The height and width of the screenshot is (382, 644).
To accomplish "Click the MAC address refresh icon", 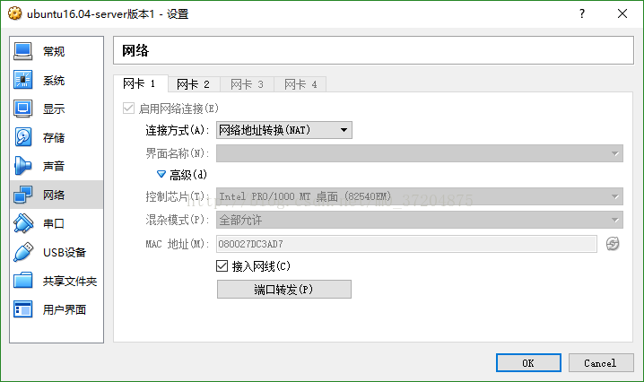I will (613, 243).
